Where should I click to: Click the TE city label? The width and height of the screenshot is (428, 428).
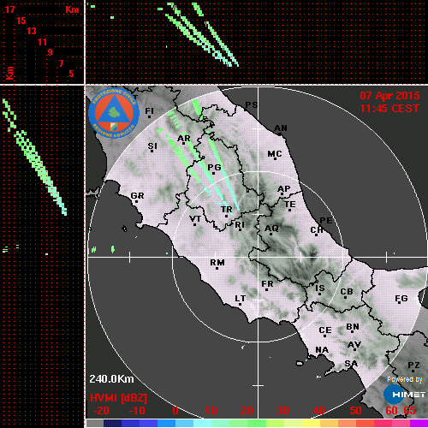coord(290,205)
